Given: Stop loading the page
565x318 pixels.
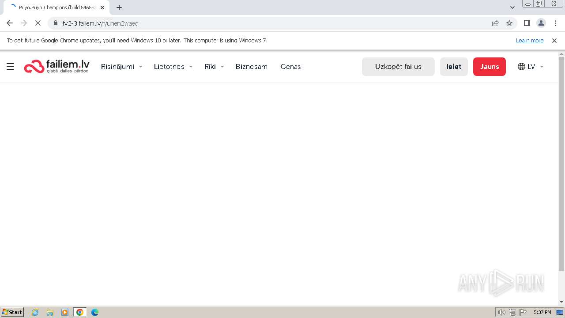Looking at the screenshot, I should pos(38,23).
